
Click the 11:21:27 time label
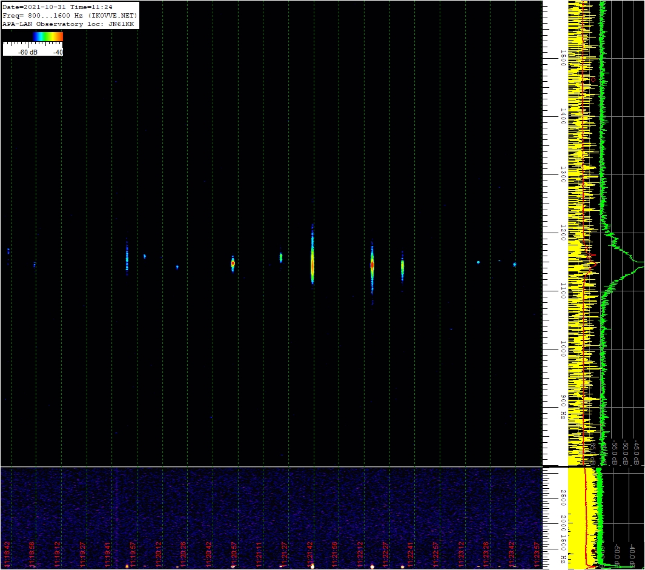tap(285, 554)
